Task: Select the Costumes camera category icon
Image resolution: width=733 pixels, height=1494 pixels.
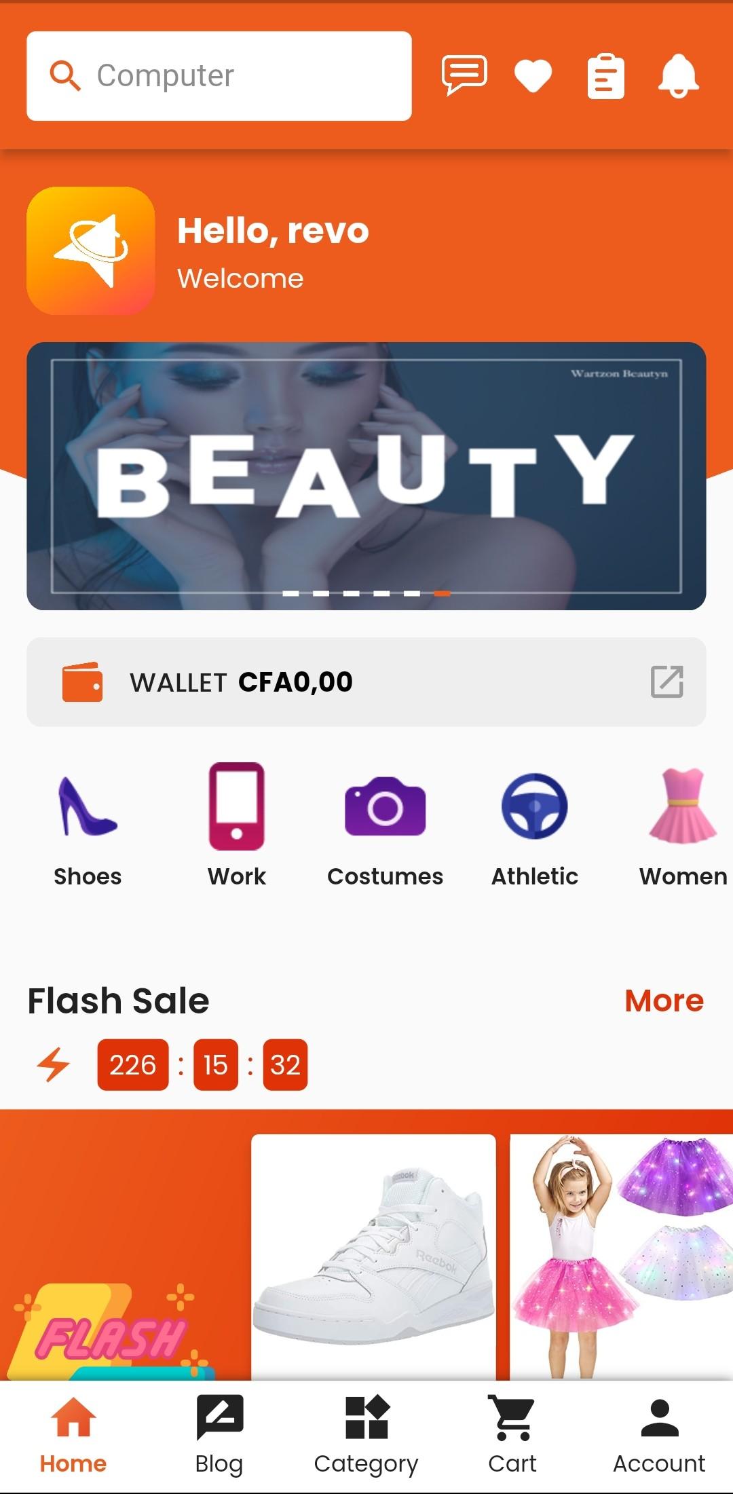Action: [385, 806]
